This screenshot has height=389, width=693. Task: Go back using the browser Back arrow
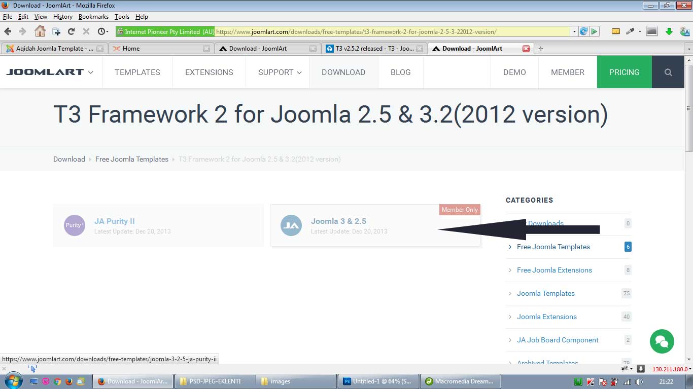click(x=8, y=31)
